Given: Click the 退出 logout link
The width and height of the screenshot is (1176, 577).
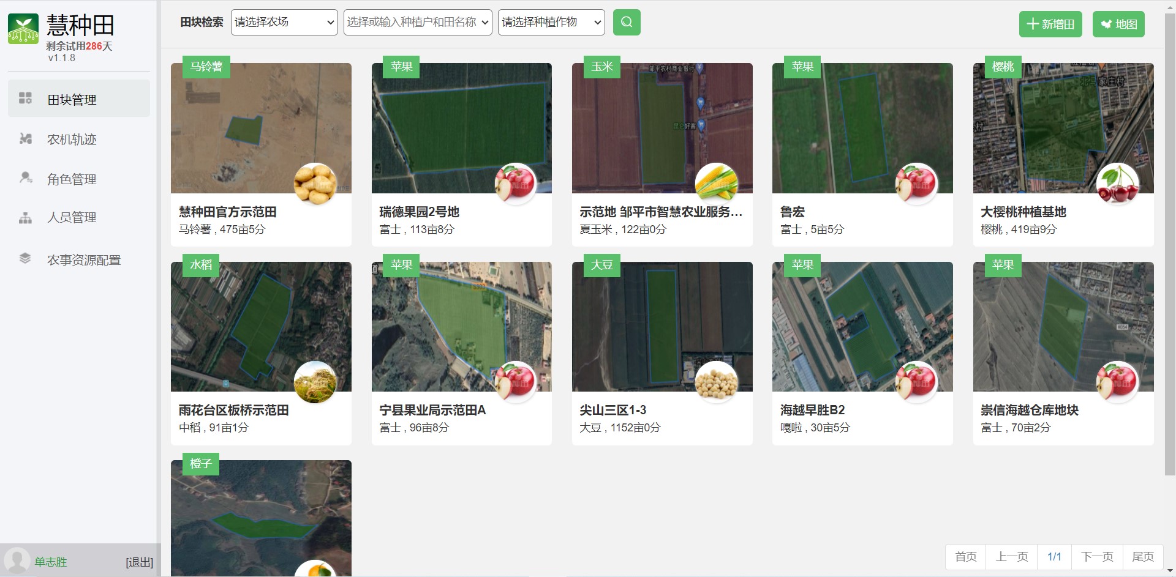Looking at the screenshot, I should pos(139,562).
